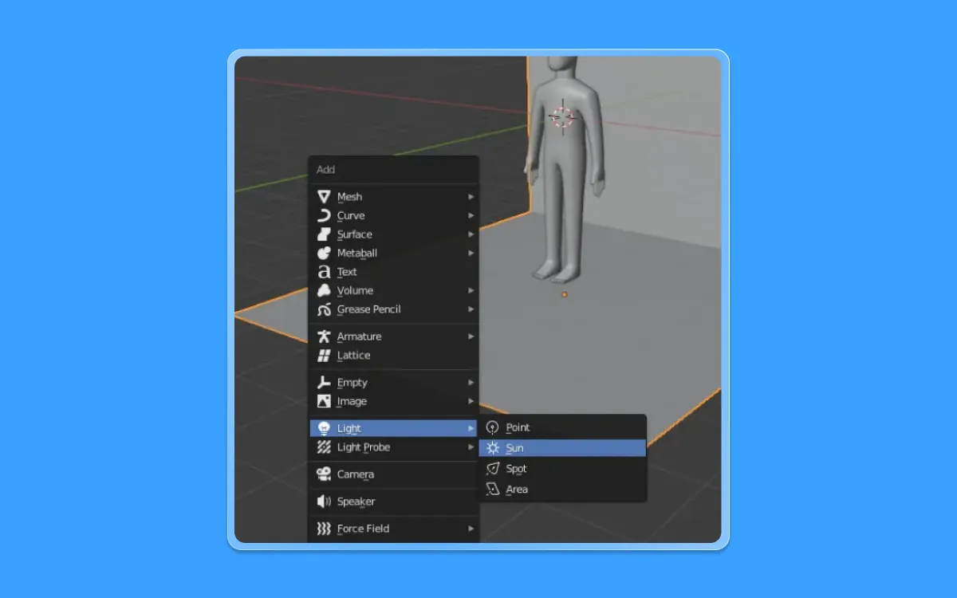This screenshot has width=957, height=598.
Task: Click the Grease Pencil stroke icon
Action: click(324, 309)
